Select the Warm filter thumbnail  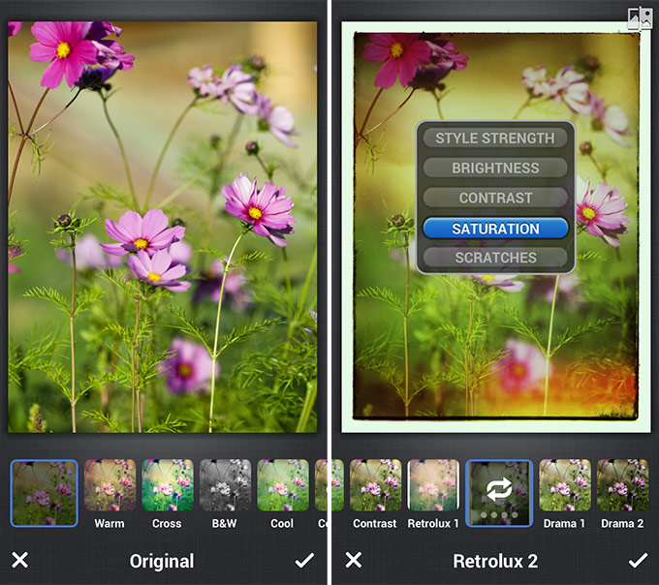[110, 485]
